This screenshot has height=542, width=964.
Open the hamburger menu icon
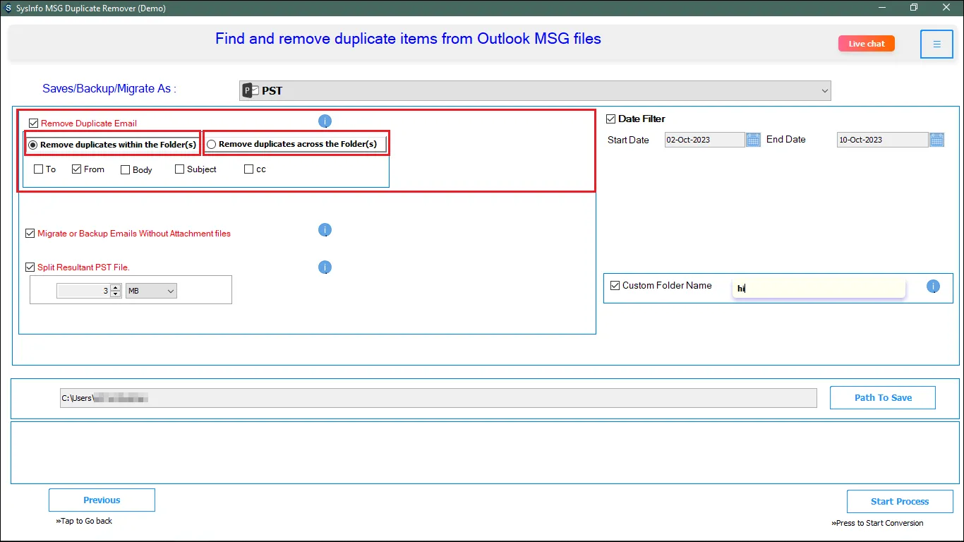[936, 44]
